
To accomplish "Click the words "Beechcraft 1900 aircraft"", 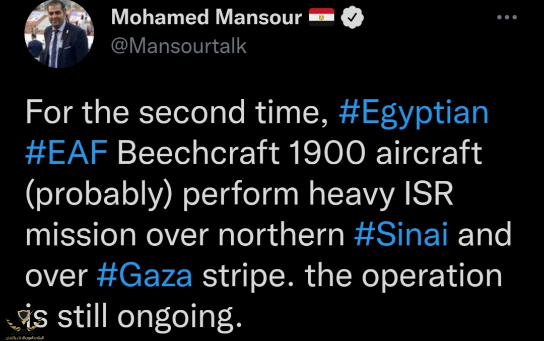I will pos(300,153).
